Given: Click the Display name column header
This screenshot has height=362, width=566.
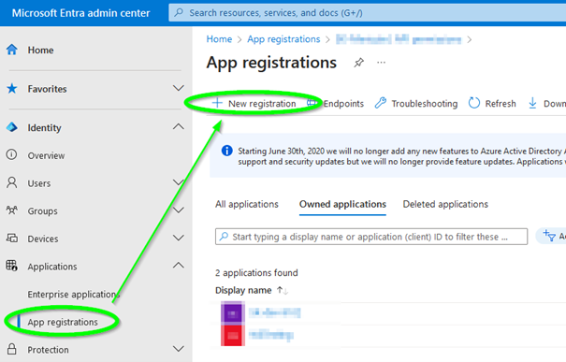Looking at the screenshot, I should pos(243,290).
